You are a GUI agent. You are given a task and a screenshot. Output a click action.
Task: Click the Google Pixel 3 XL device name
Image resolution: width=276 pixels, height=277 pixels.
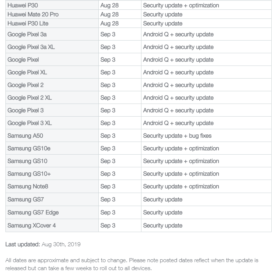pyautogui.click(x=30, y=123)
